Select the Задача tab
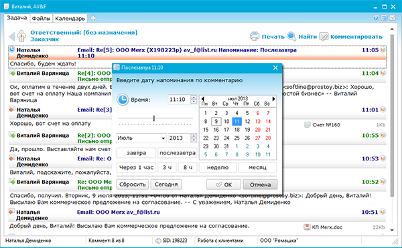The width and height of the screenshot is (402, 248). 17,17
